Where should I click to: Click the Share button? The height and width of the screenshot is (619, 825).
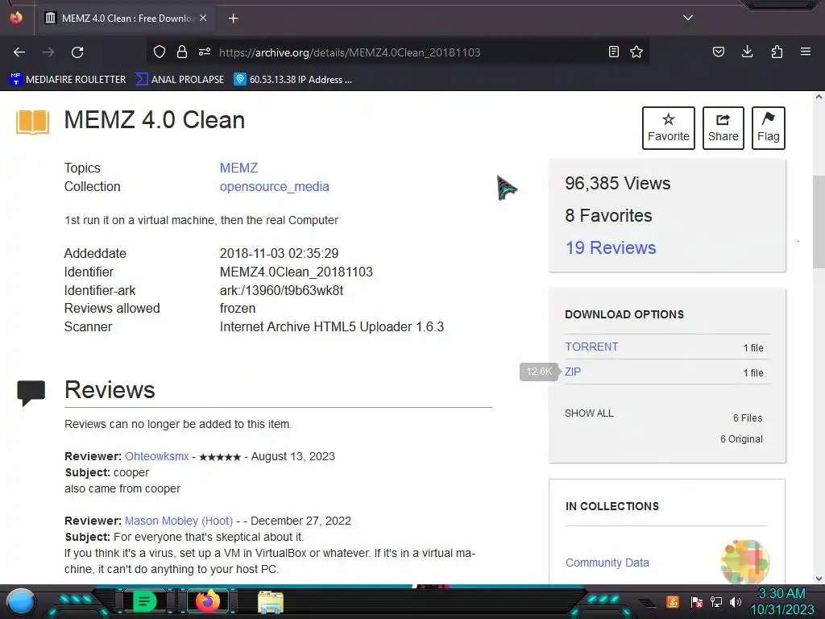pyautogui.click(x=723, y=128)
